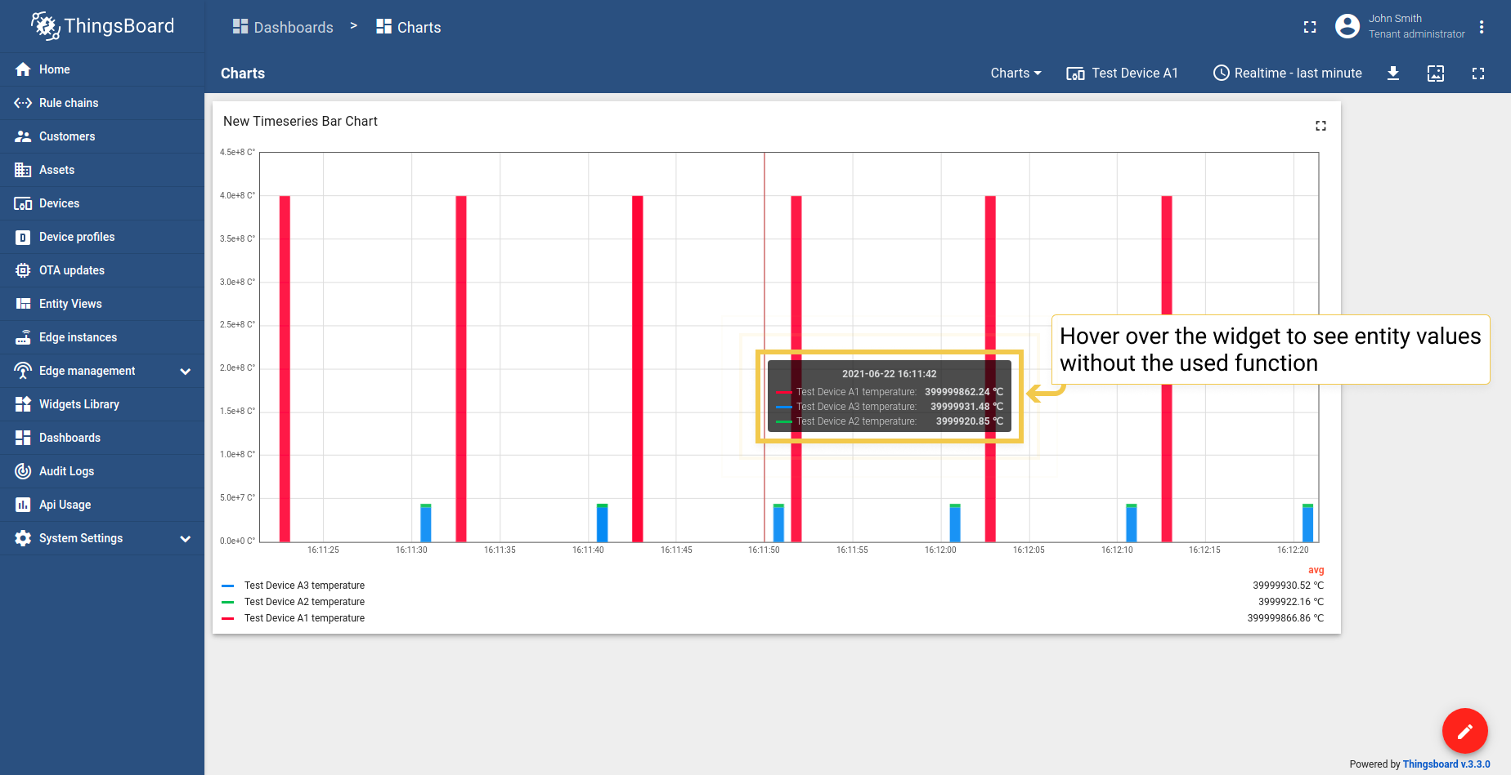Open the Charts state dropdown
1511x775 pixels.
click(x=1016, y=73)
